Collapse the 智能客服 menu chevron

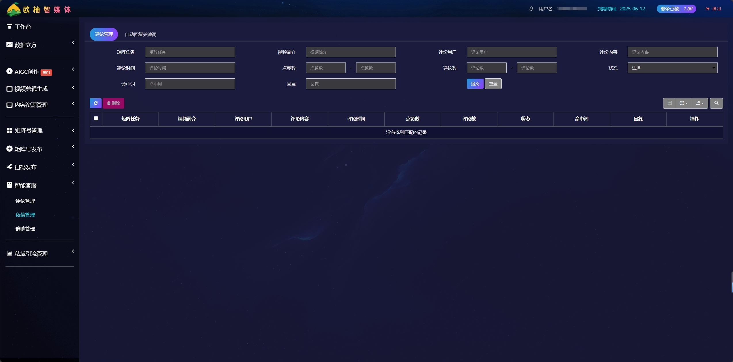[73, 183]
